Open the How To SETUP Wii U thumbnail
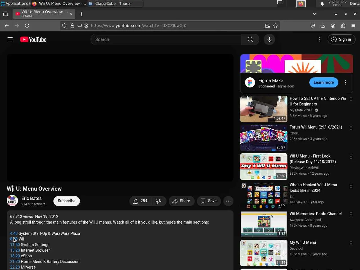The height and width of the screenshot is (270, 360). (x=264, y=109)
